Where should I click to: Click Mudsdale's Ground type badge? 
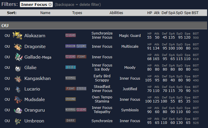tap(70, 99)
